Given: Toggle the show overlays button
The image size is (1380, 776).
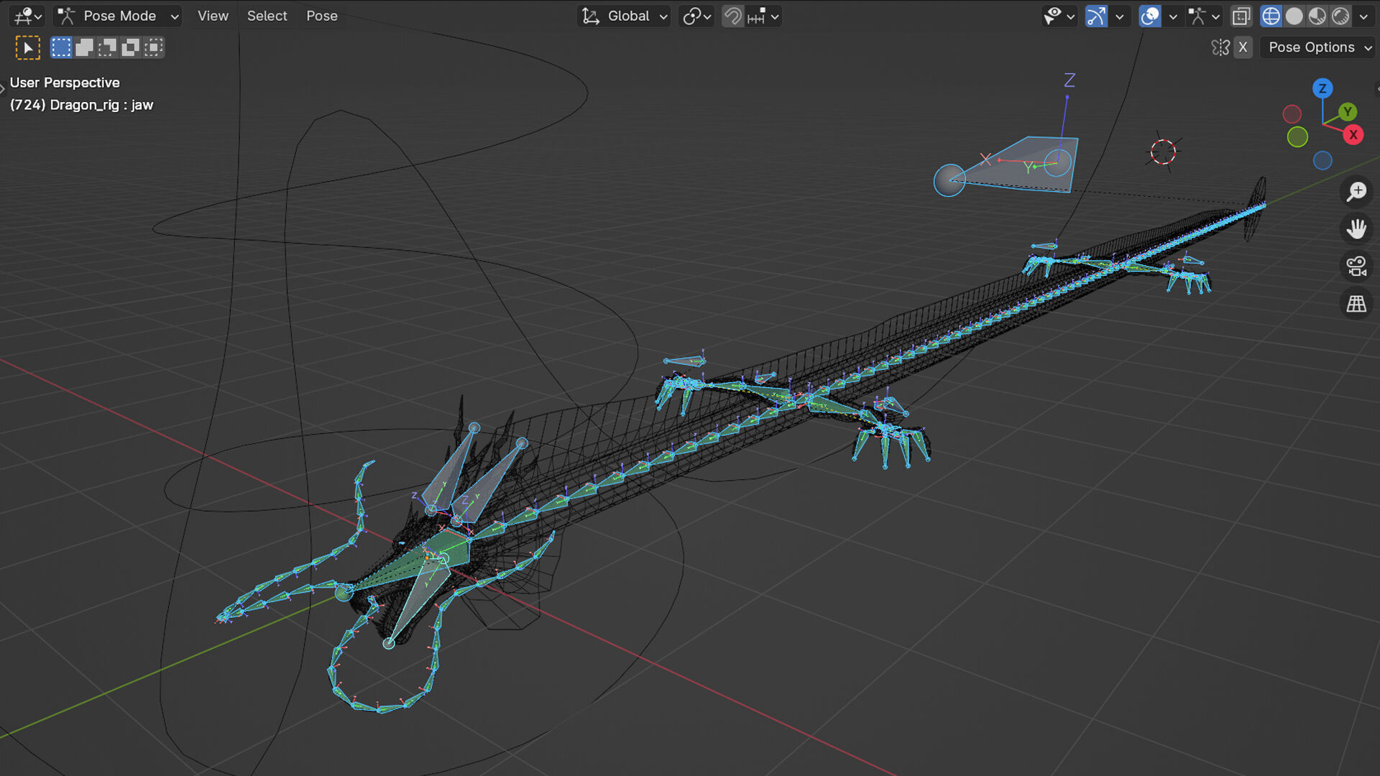Looking at the screenshot, I should tap(1150, 16).
